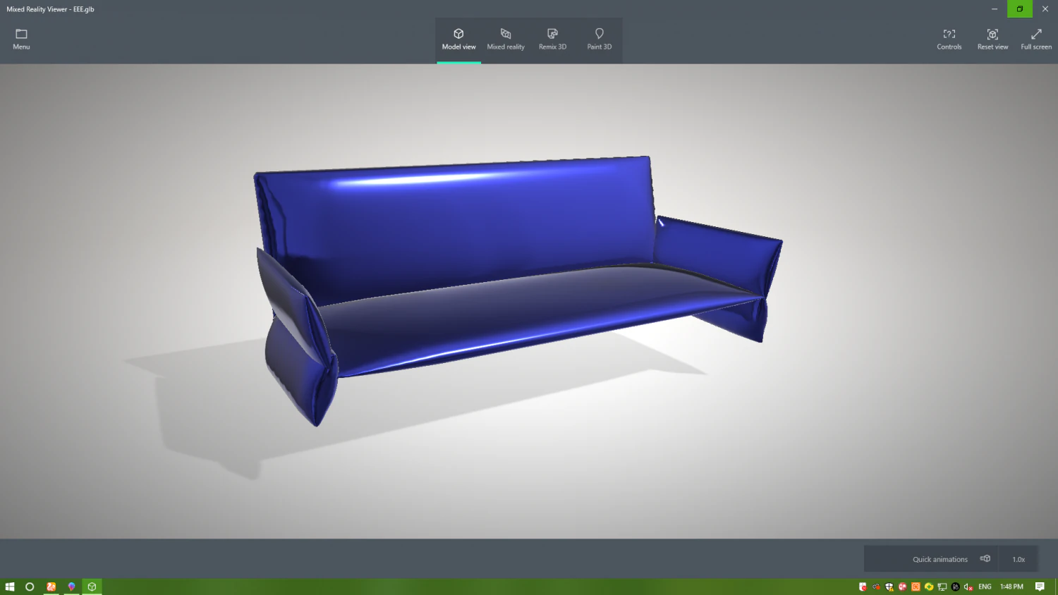
Task: Select the Remix 3D icon
Action: click(x=552, y=33)
